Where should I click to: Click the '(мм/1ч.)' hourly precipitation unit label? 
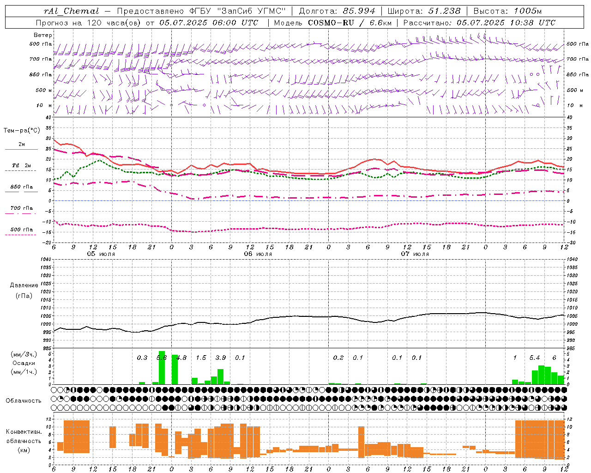tap(24, 372)
